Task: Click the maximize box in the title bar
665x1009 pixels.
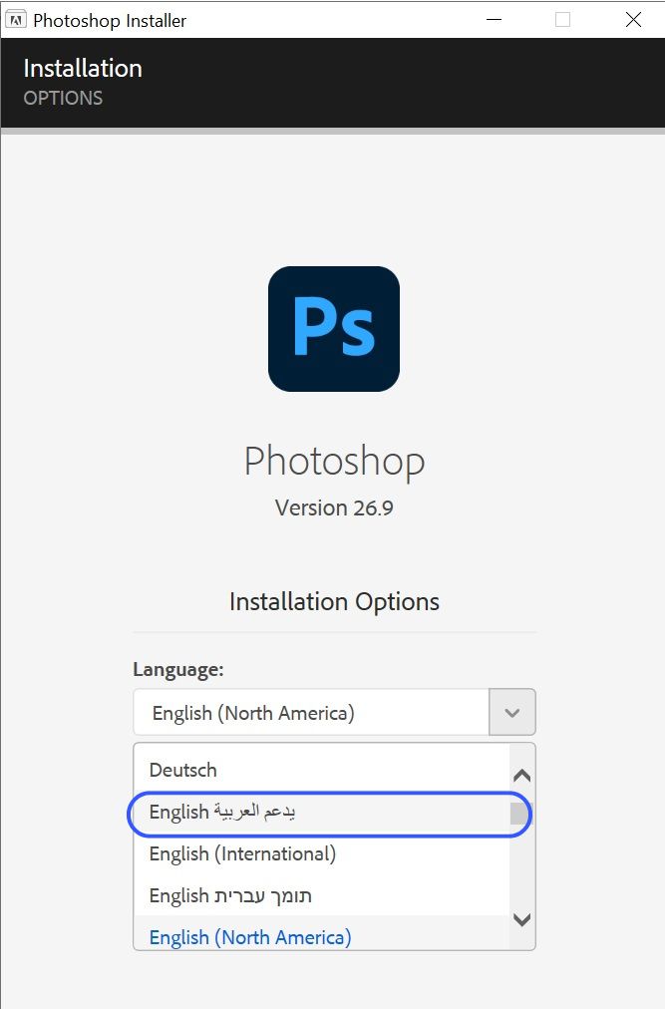Action: coord(562,20)
